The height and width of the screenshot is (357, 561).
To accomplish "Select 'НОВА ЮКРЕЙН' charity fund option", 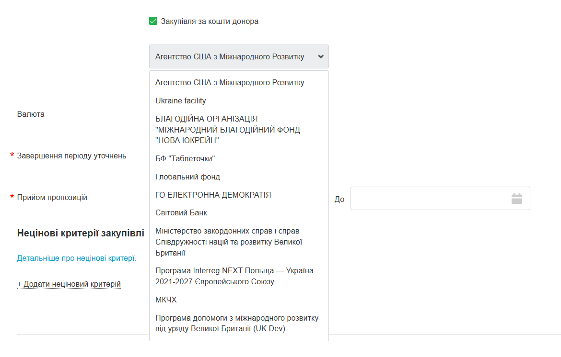I will [x=228, y=130].
